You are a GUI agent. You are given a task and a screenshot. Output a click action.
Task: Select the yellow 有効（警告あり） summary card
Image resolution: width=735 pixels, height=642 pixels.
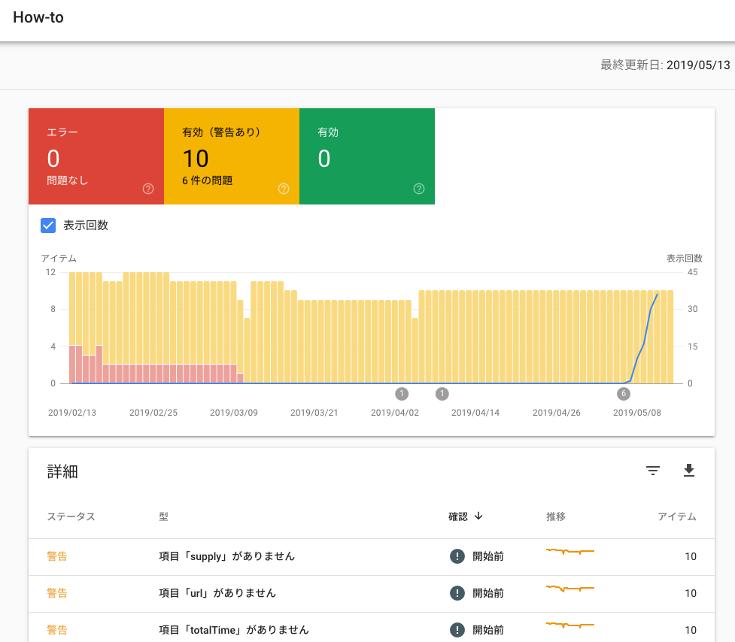pos(232,156)
